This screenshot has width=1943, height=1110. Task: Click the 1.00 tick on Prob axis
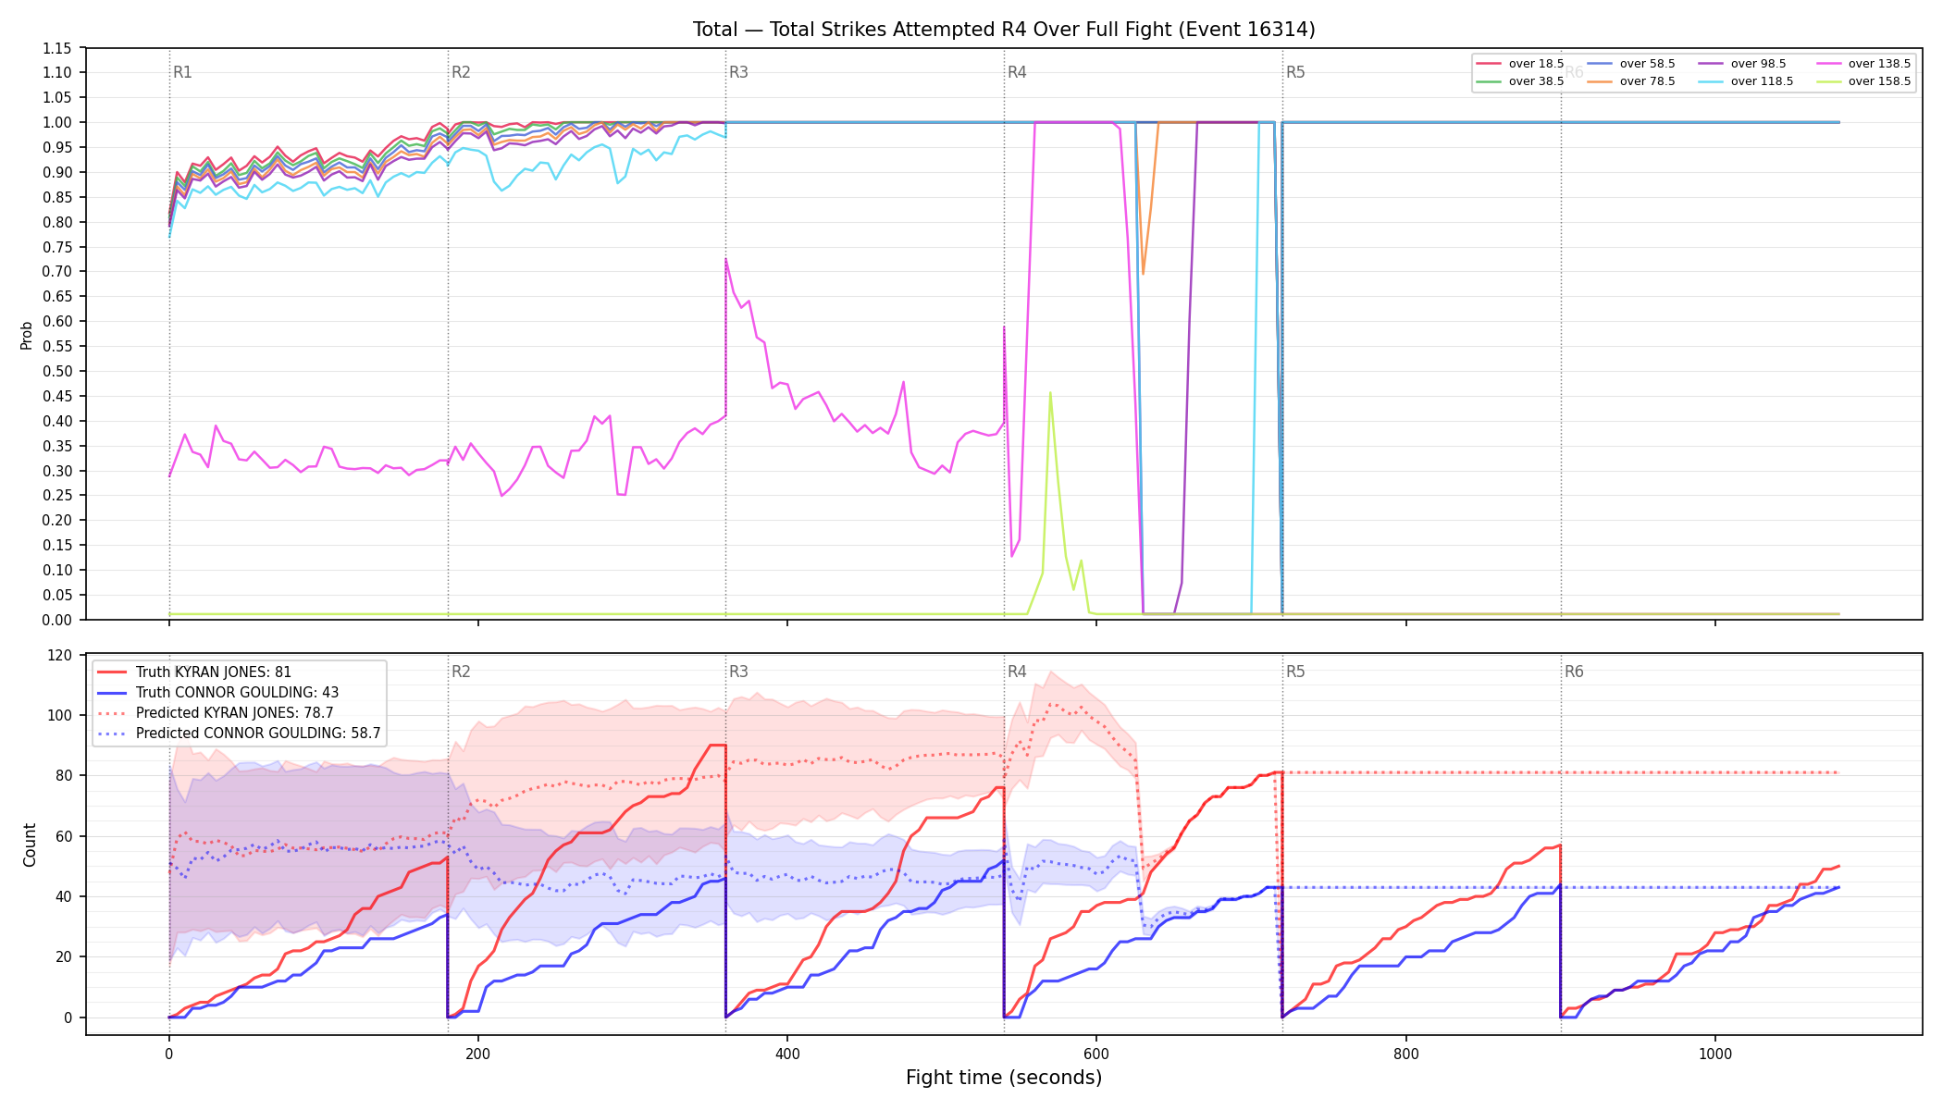pos(56,122)
